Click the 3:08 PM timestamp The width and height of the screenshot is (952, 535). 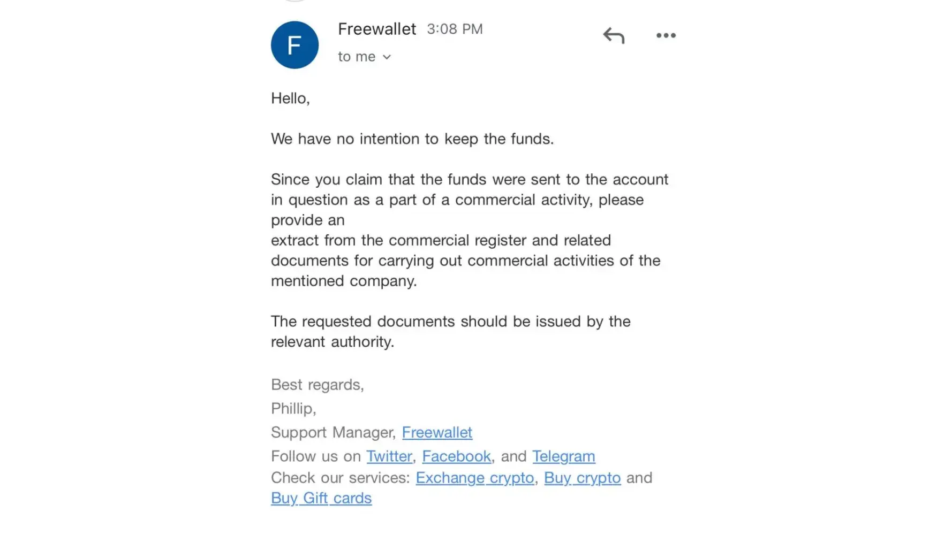[455, 29]
